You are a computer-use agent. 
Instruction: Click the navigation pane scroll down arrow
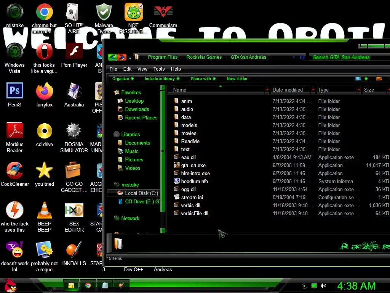163,230
